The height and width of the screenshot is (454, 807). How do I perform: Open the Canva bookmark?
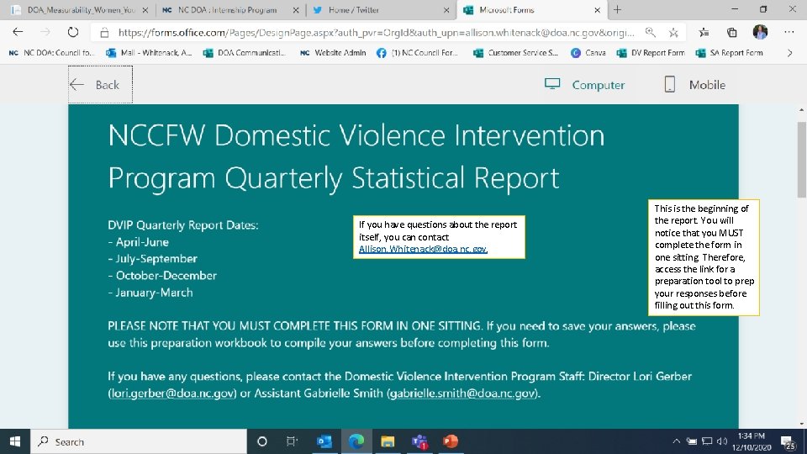coord(588,52)
